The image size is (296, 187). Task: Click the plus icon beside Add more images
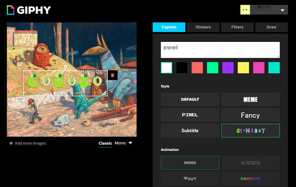[x=11, y=143]
